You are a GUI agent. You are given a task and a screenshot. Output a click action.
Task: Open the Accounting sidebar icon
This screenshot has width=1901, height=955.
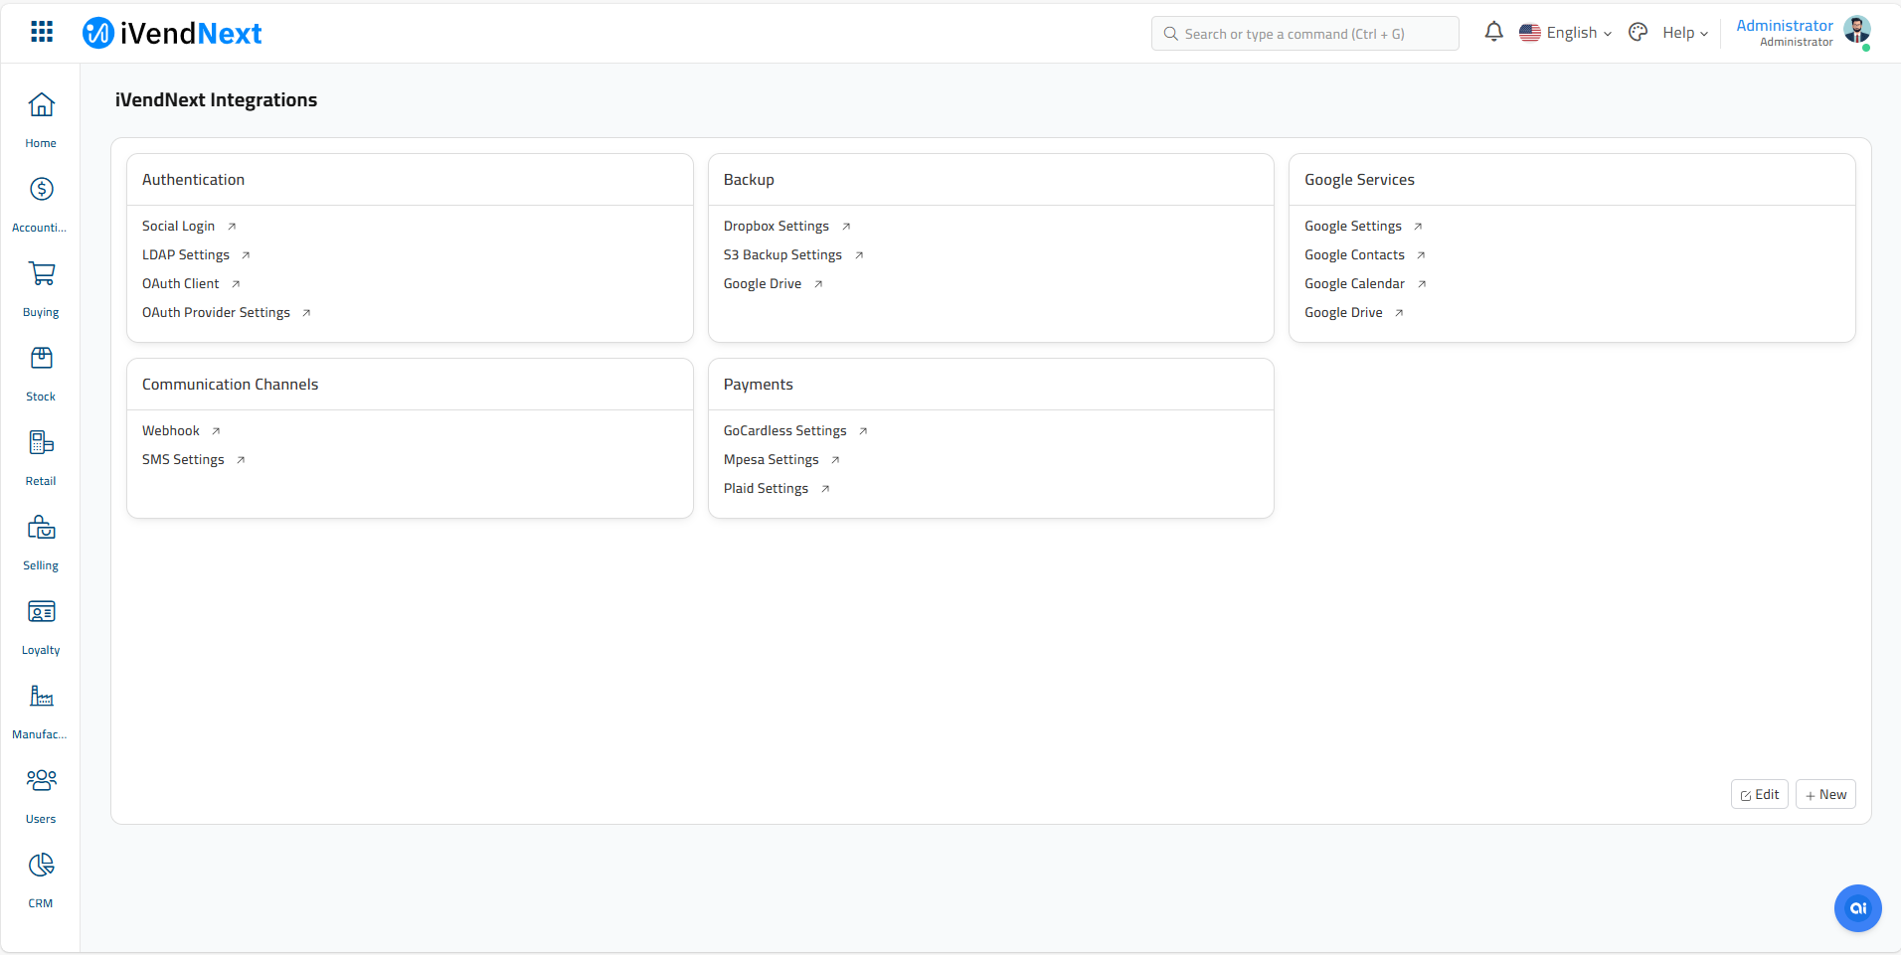(41, 189)
